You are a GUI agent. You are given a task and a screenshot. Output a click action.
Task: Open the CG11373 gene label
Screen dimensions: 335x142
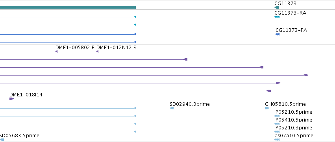(285, 4)
